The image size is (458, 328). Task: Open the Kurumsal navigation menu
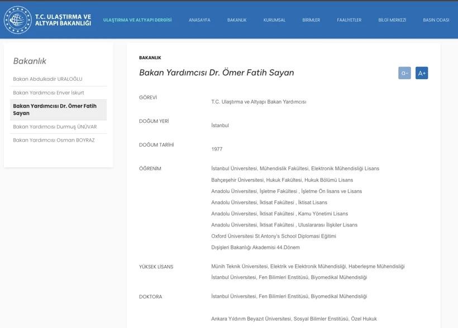274,20
